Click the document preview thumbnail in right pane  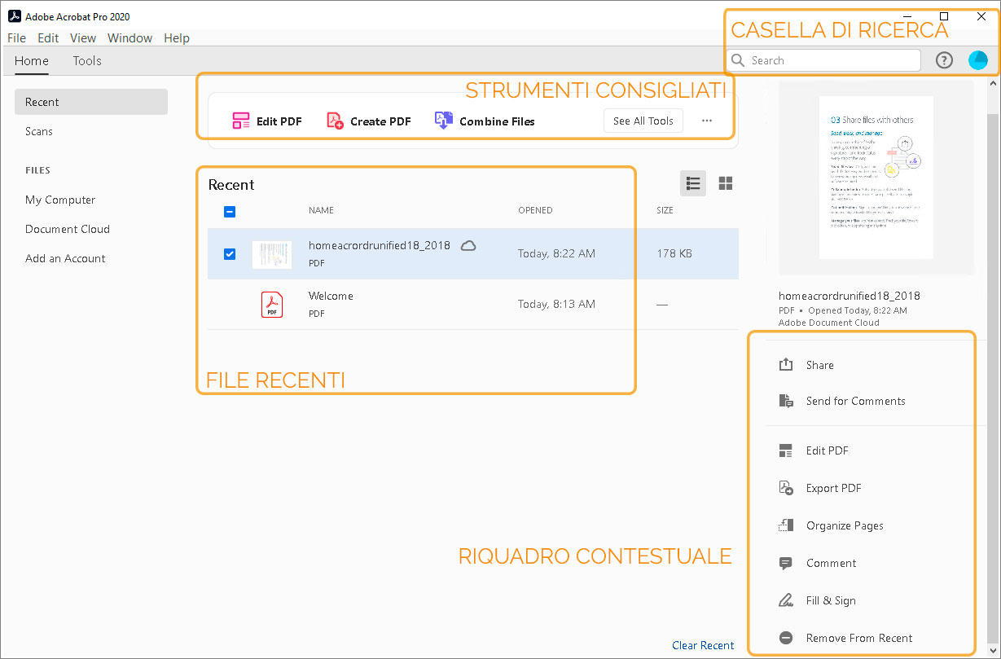(876, 178)
